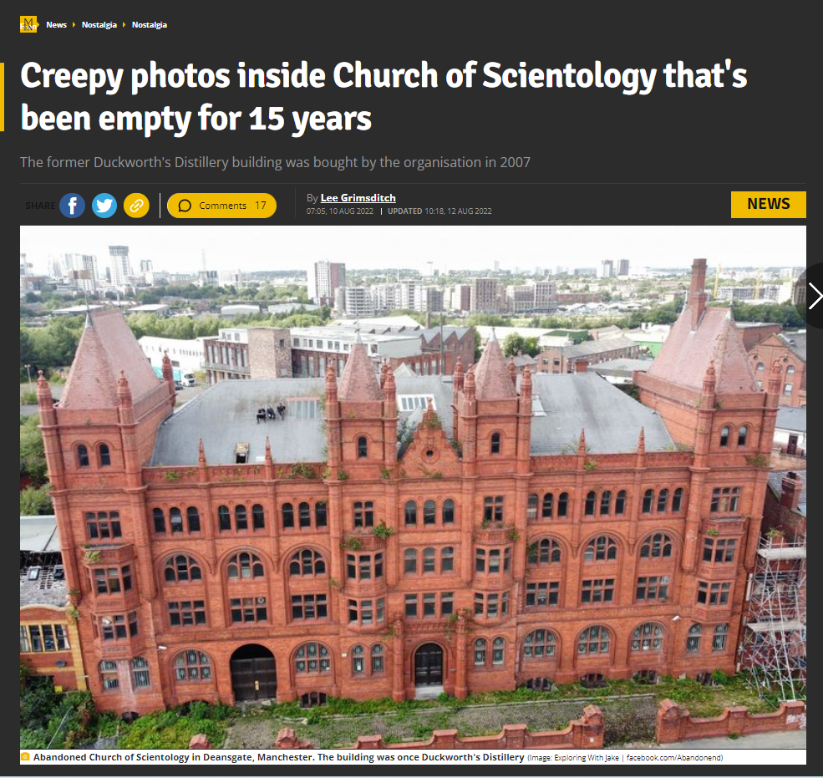Click speech bubble comments icon
The height and width of the screenshot is (778, 823).
click(185, 206)
